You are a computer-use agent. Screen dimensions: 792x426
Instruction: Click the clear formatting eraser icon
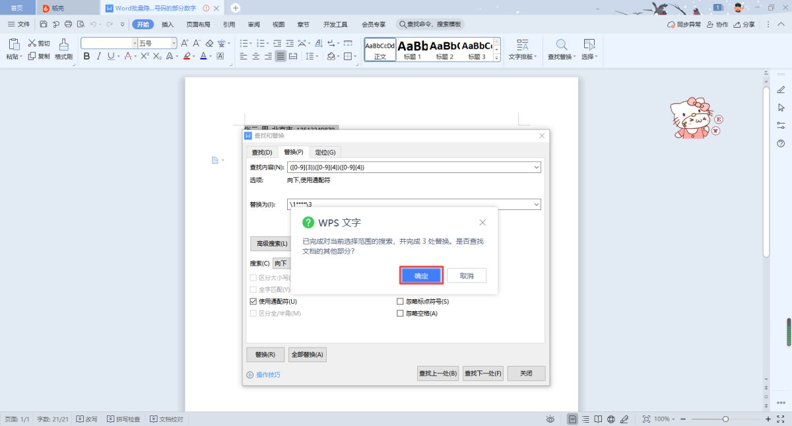click(x=209, y=43)
